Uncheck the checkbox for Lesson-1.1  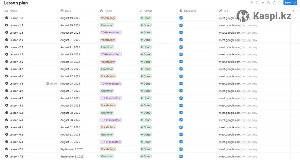(181, 18)
